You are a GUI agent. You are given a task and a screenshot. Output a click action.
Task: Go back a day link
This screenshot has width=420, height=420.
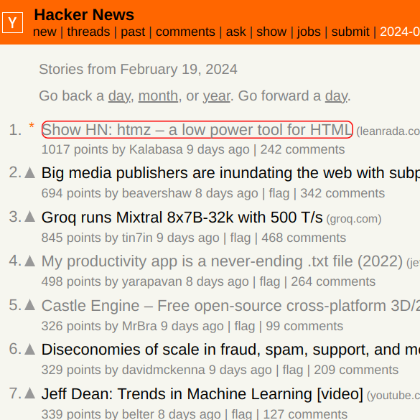119,96
